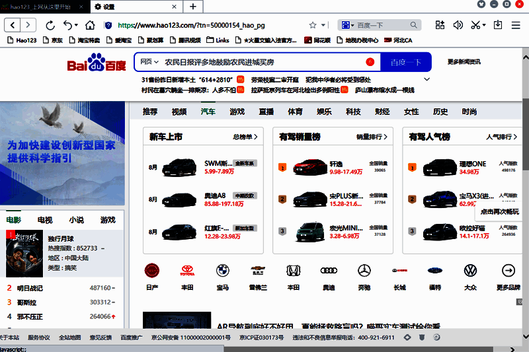Click the Audi 奥迪 brand logo

coord(329,271)
